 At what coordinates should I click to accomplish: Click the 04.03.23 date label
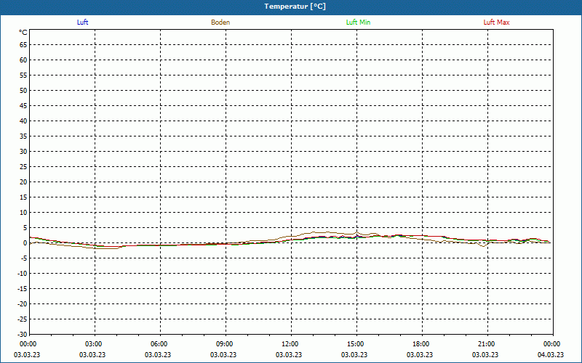coord(551,354)
